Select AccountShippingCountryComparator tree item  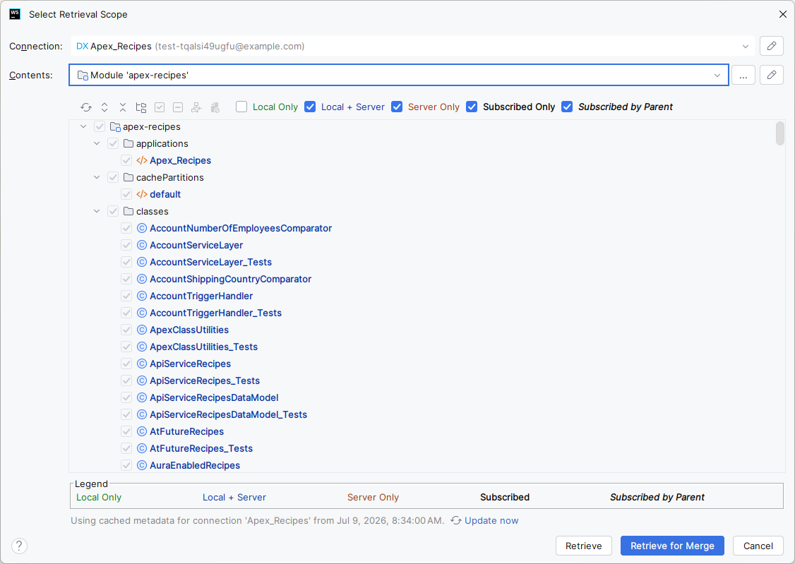(230, 280)
